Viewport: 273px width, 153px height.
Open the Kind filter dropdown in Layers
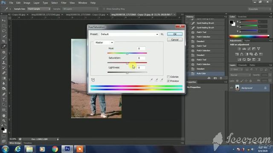click(x=236, y=70)
